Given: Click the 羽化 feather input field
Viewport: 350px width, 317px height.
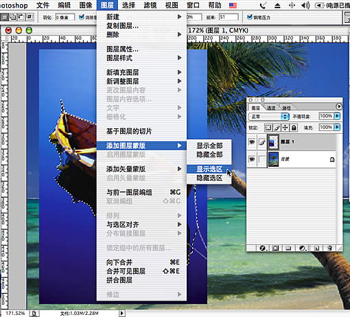Looking at the screenshot, I should pyautogui.click(x=65, y=17).
